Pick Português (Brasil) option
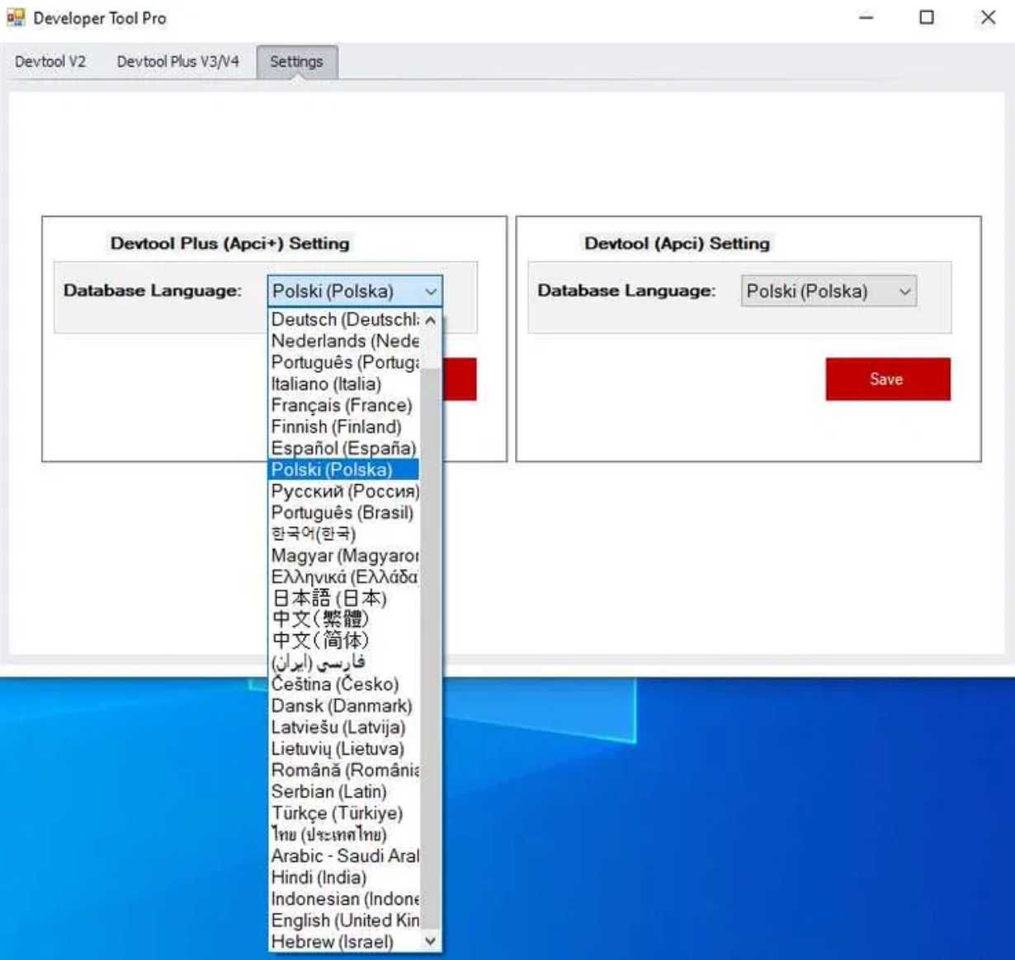The height and width of the screenshot is (960, 1015). click(345, 512)
